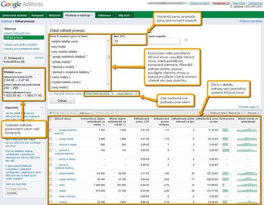Image resolution: width=264 pixels, height=205 pixels.
Task: Star the keyword 'prodej mobilních telefonů'
Action: tap(56, 130)
